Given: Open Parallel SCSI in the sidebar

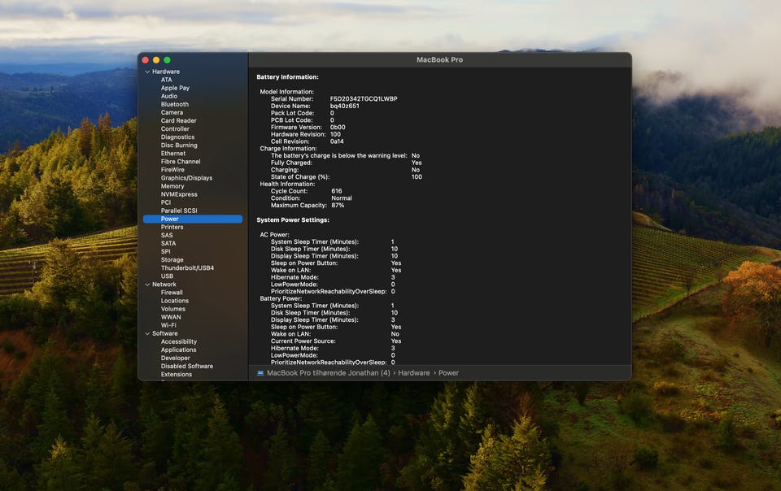Looking at the screenshot, I should tap(179, 211).
